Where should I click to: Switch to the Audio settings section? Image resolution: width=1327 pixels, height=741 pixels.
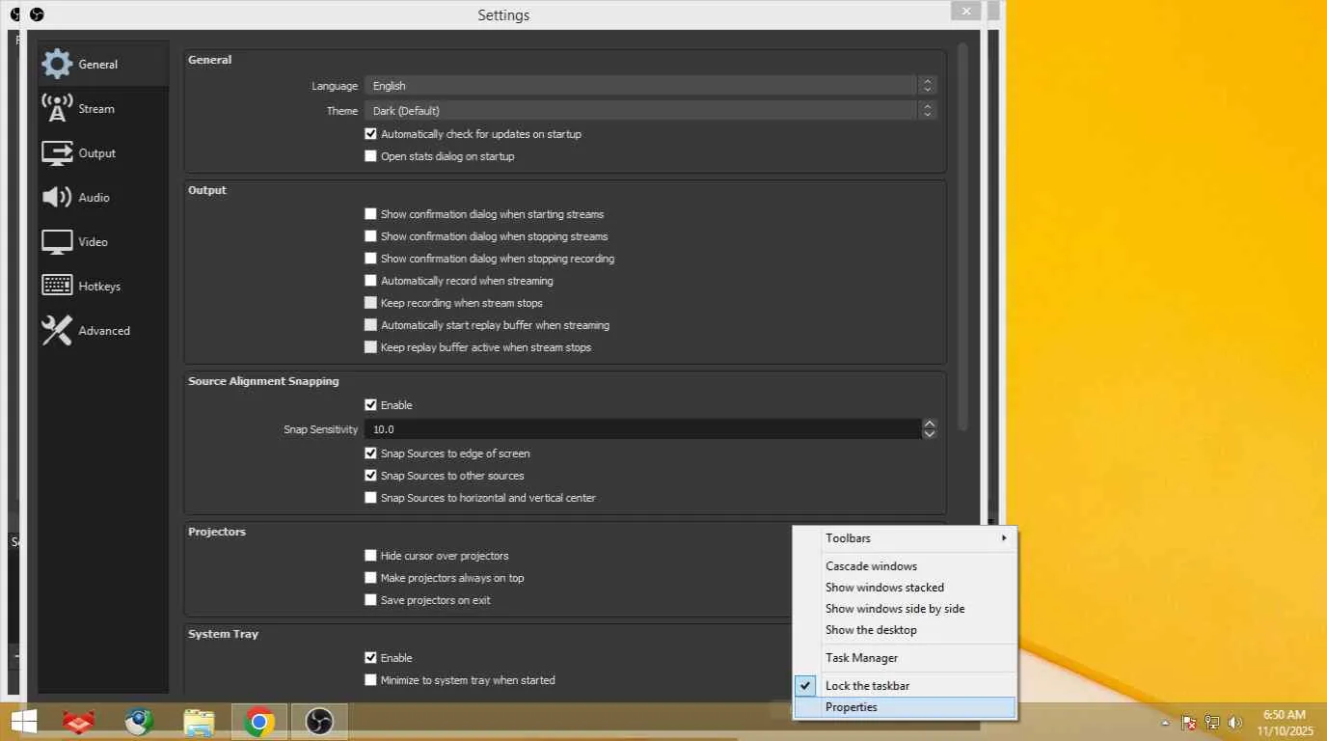(x=103, y=198)
